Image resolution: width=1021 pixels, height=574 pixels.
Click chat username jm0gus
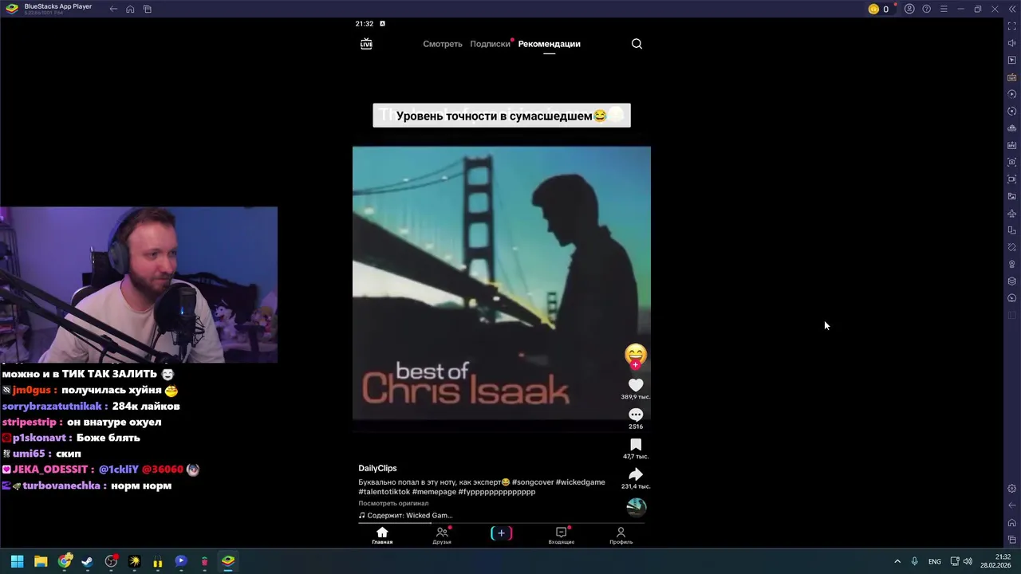pyautogui.click(x=31, y=391)
